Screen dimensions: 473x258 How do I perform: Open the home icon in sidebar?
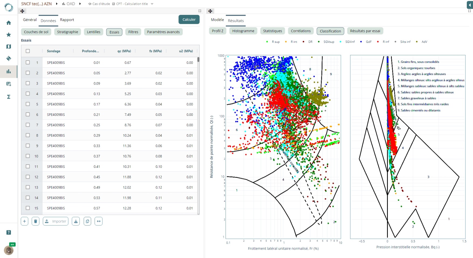click(x=9, y=23)
